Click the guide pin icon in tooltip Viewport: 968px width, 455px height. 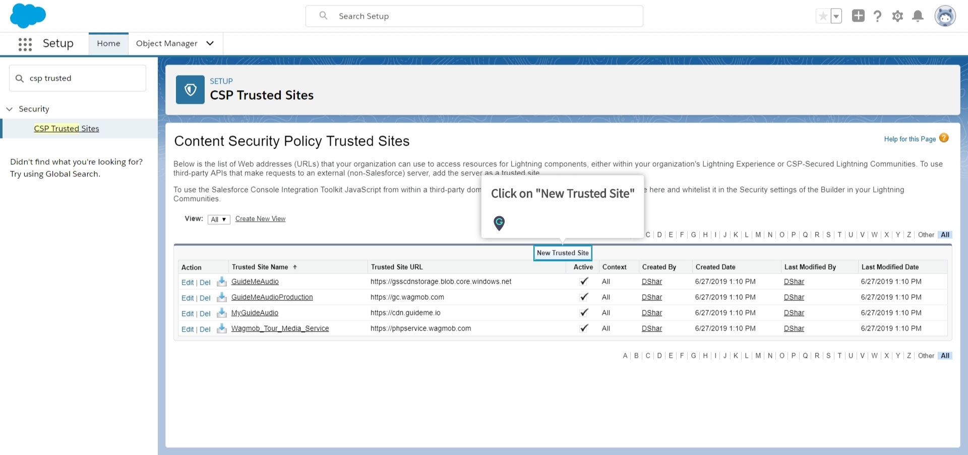click(x=499, y=223)
